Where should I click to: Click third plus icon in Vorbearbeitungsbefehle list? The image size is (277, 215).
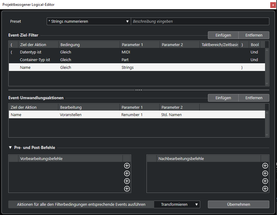pos(127,181)
